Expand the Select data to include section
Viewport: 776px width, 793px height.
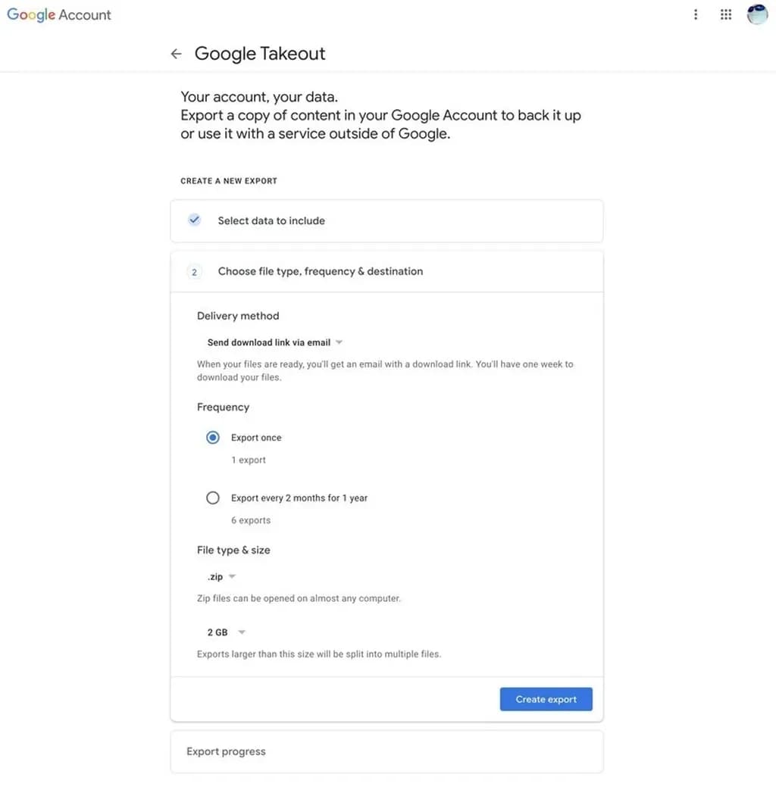pos(386,221)
